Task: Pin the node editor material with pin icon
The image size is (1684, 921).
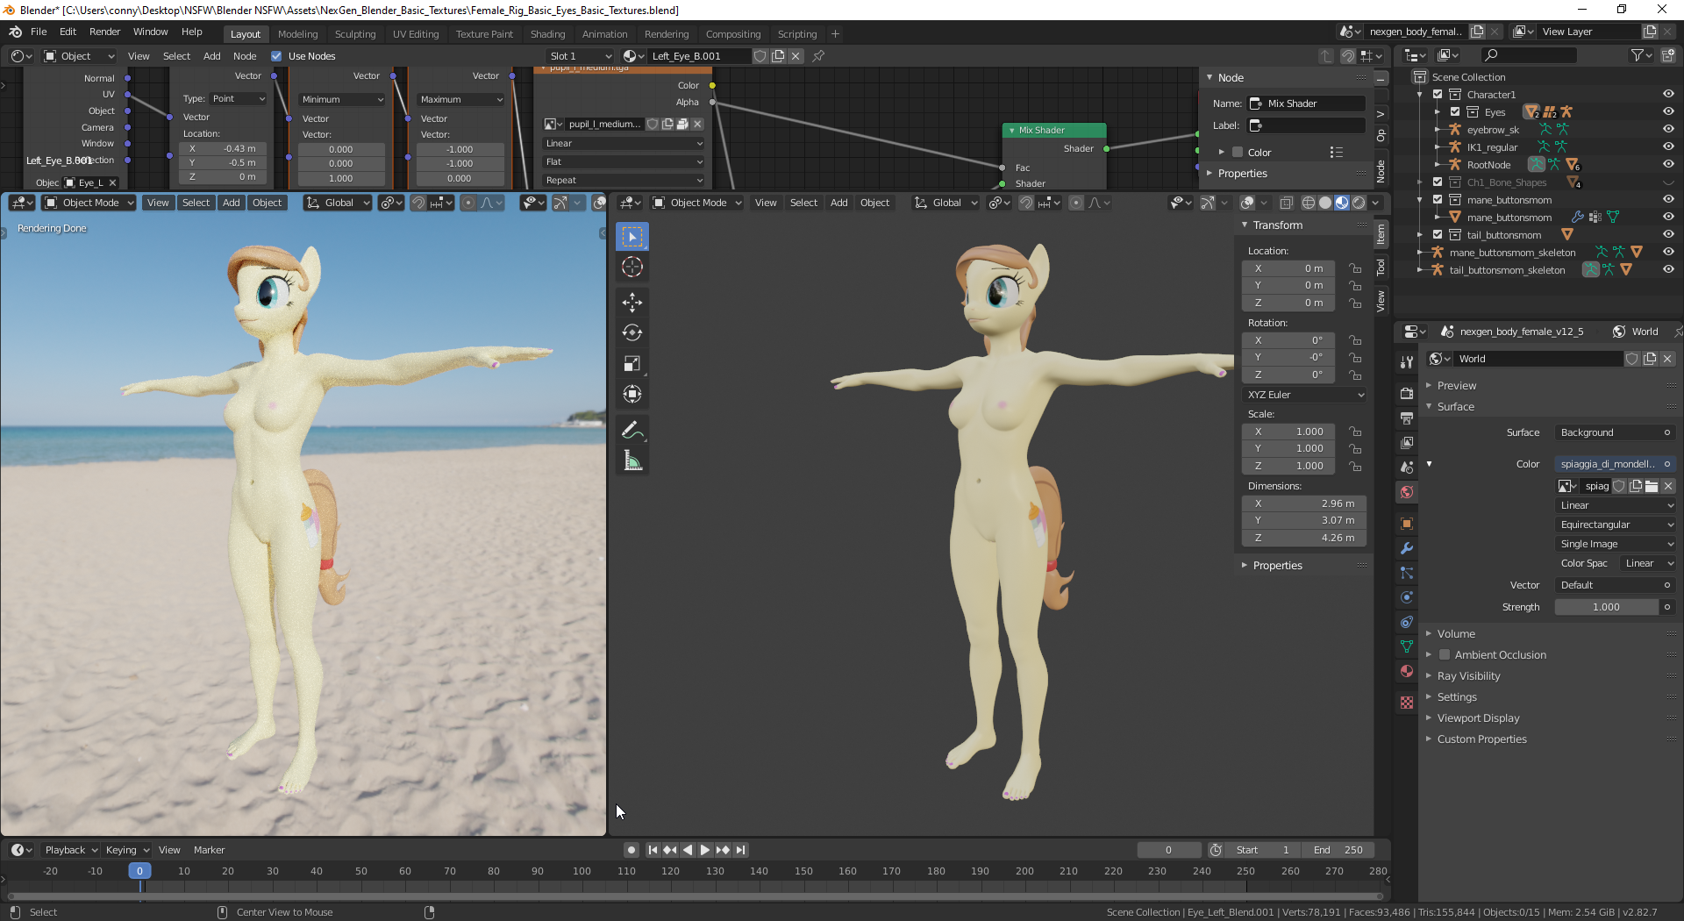Action: [x=818, y=56]
